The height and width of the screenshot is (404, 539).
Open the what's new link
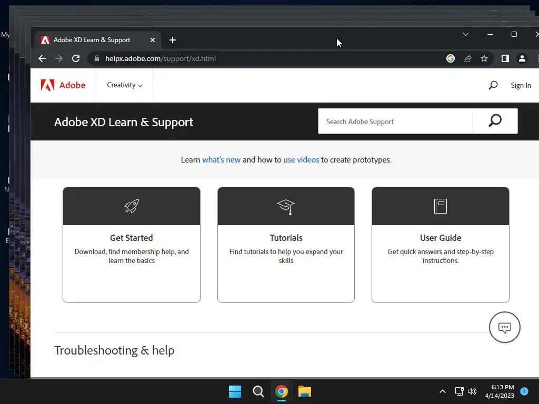click(221, 160)
